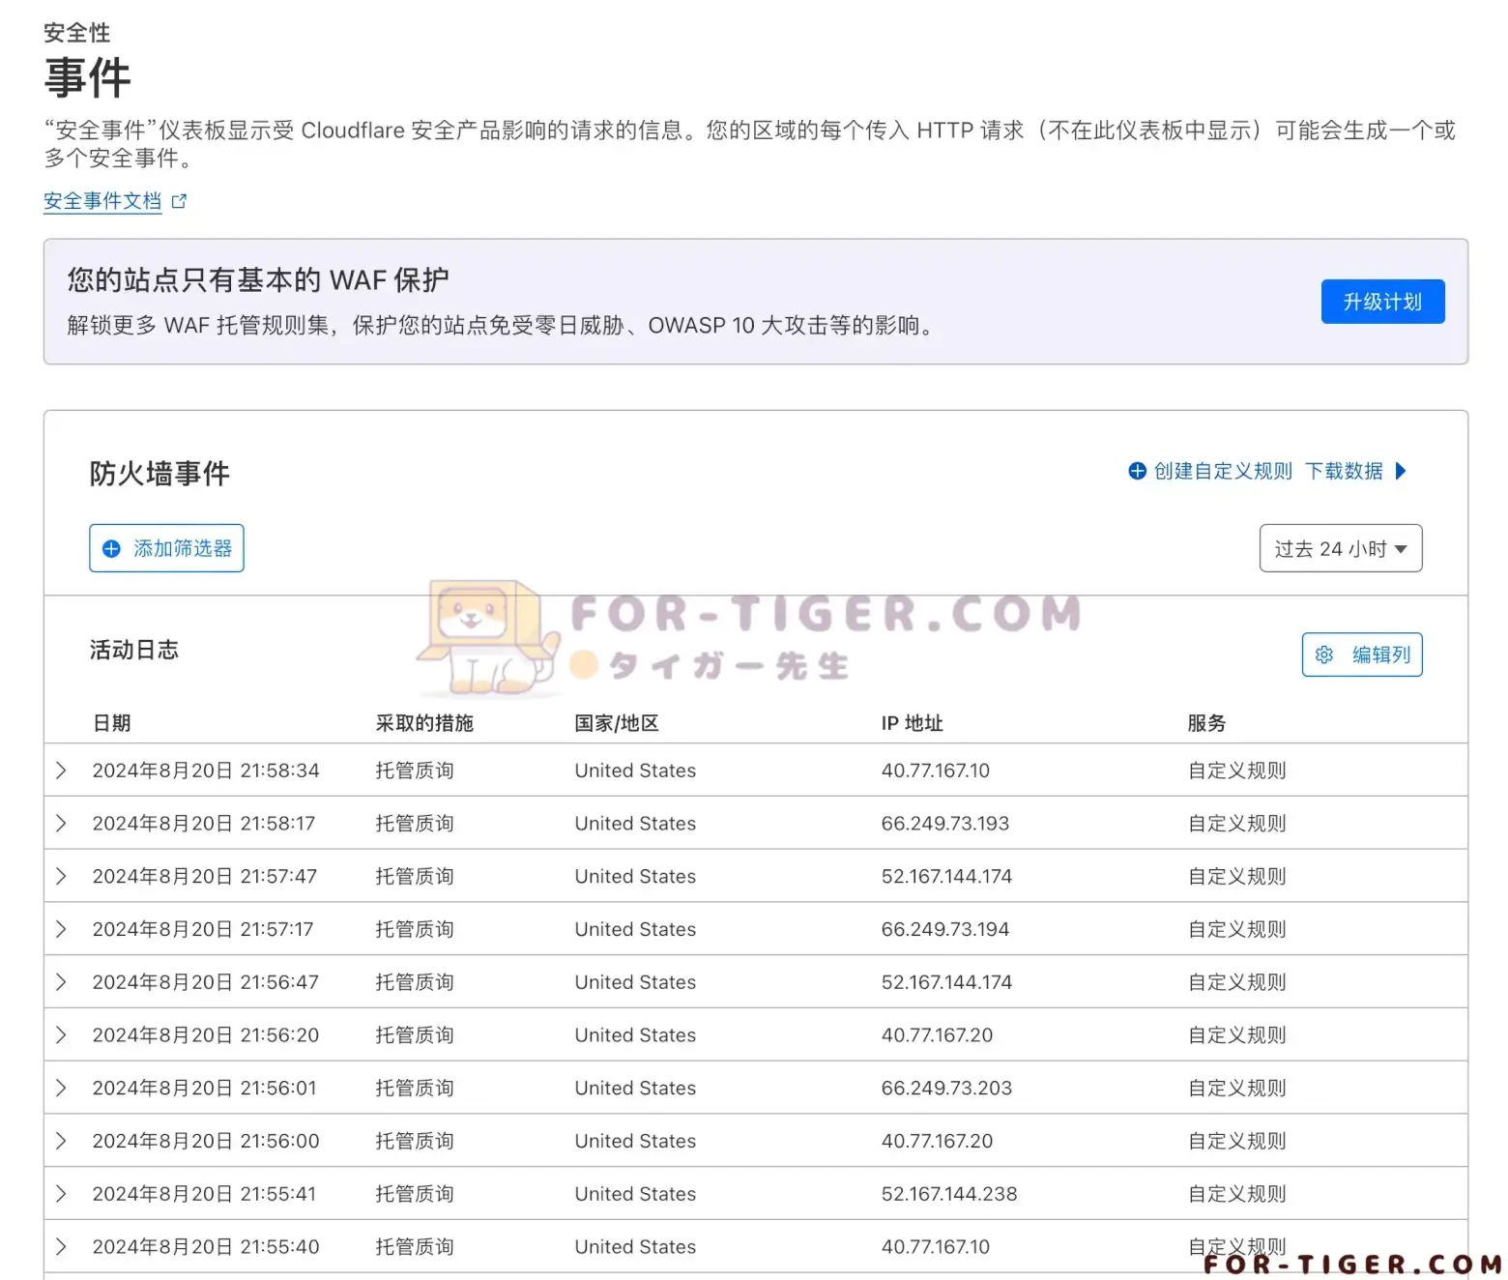Expand the 21:55:41 event row
This screenshot has height=1280, width=1508.
point(61,1194)
